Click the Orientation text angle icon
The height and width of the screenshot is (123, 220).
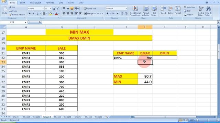(77, 9)
